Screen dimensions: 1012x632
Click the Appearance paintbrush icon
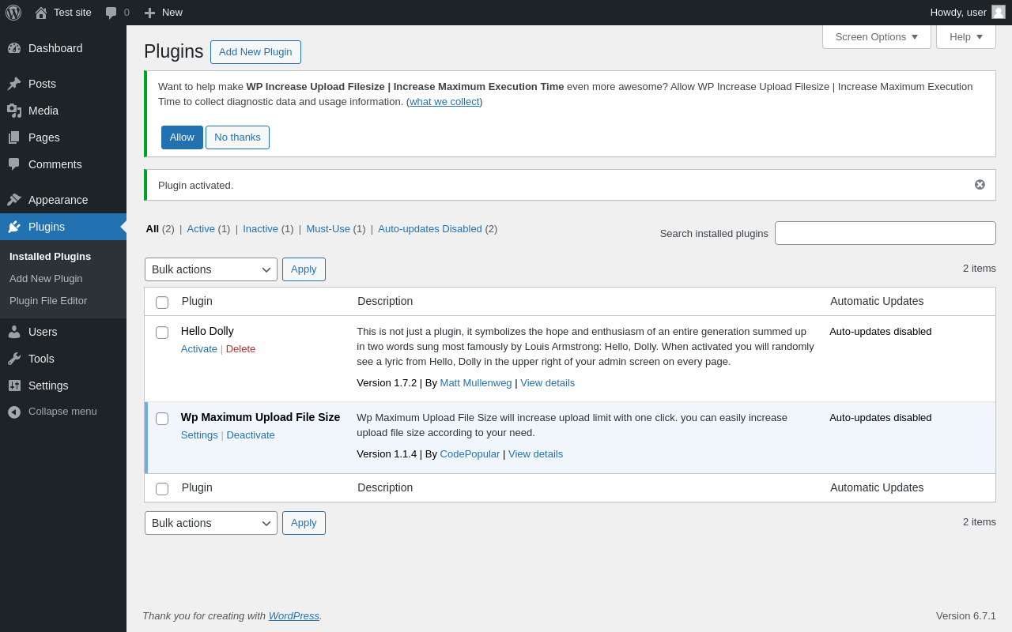14,200
